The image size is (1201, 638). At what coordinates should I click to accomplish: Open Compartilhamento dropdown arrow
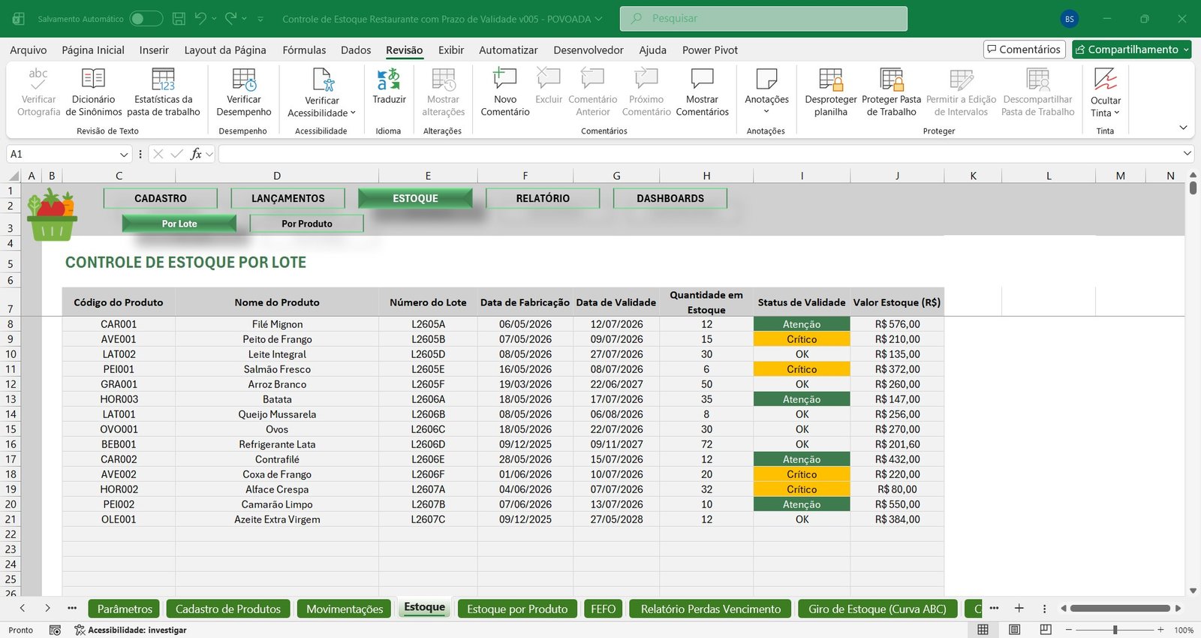[1186, 50]
